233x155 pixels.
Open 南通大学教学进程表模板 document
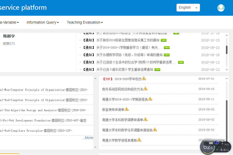[119, 140]
